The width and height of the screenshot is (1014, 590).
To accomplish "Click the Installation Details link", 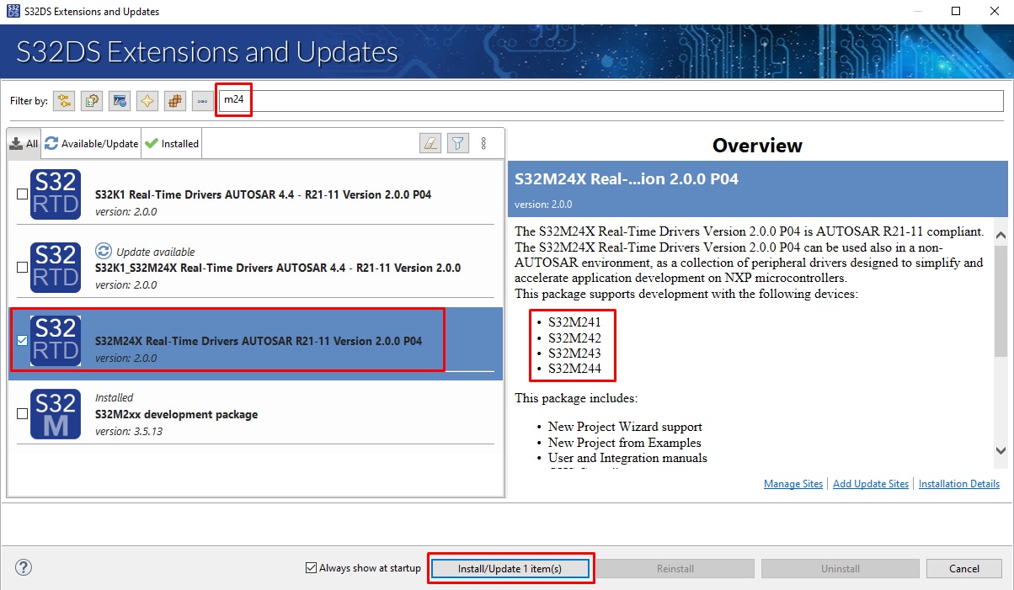I will 958,484.
